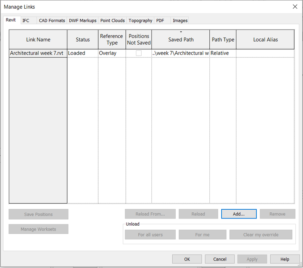Click the Loaded status cell
Viewport: 303px width, 268px height.
(x=83, y=53)
